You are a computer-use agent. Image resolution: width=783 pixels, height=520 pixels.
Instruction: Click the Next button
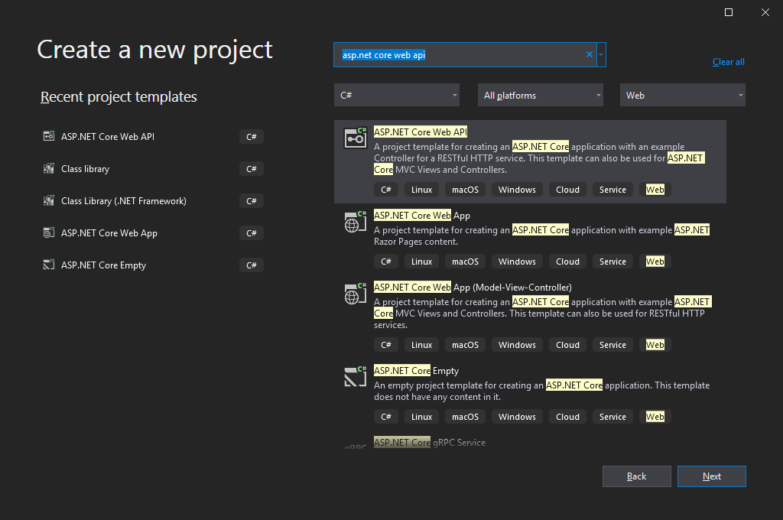point(712,476)
